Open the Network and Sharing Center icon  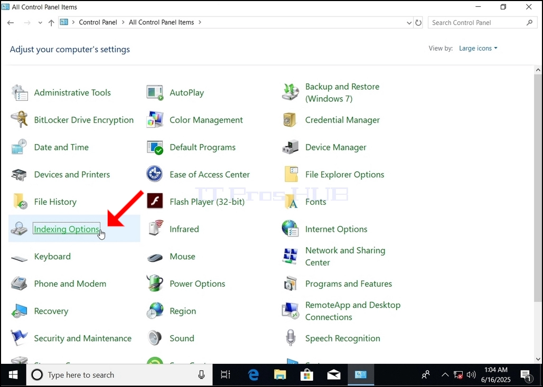point(290,256)
